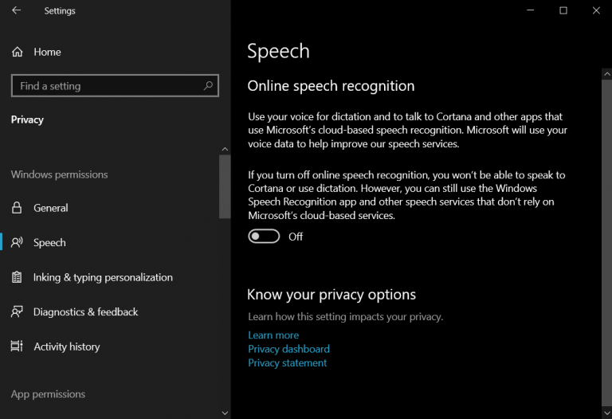Click the Activity history icon

pos(17,346)
